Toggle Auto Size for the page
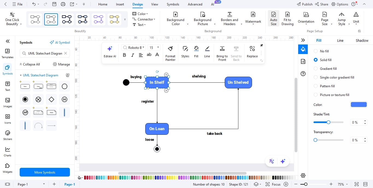The image size is (373, 188). click(273, 19)
